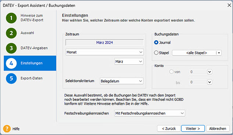Image resolution: width=233 pixels, height=135 pixels.
Task: Click the step 1 green circle icon
Action: (11, 18)
